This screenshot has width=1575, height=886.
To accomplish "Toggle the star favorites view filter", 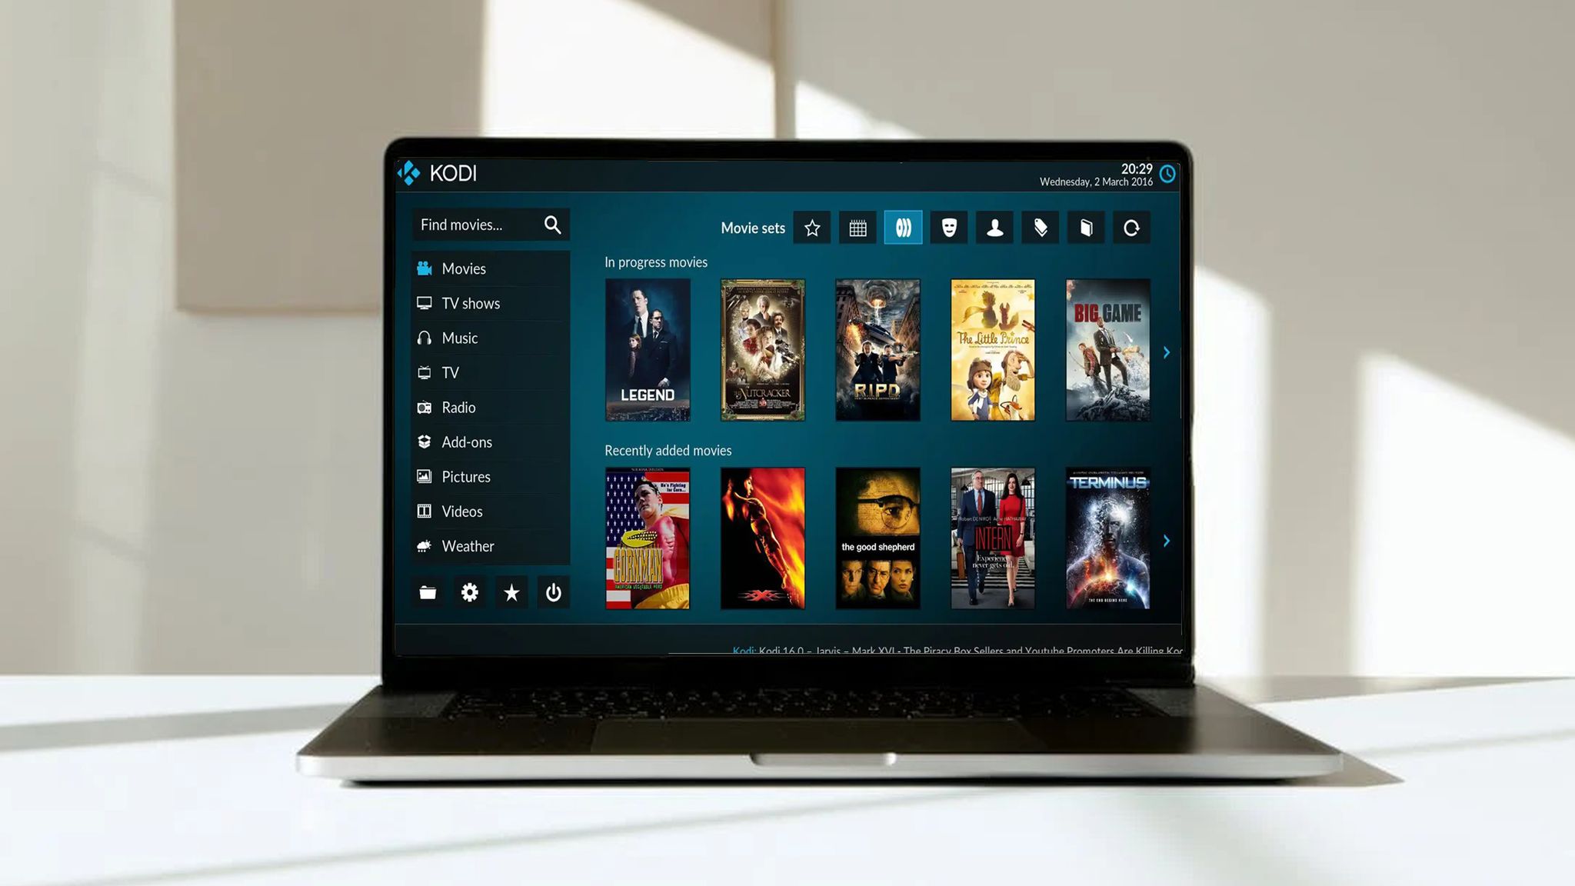I will point(812,227).
